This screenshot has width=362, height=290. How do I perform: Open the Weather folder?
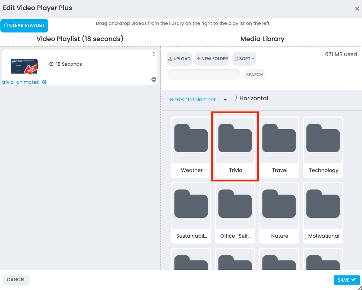(191, 147)
